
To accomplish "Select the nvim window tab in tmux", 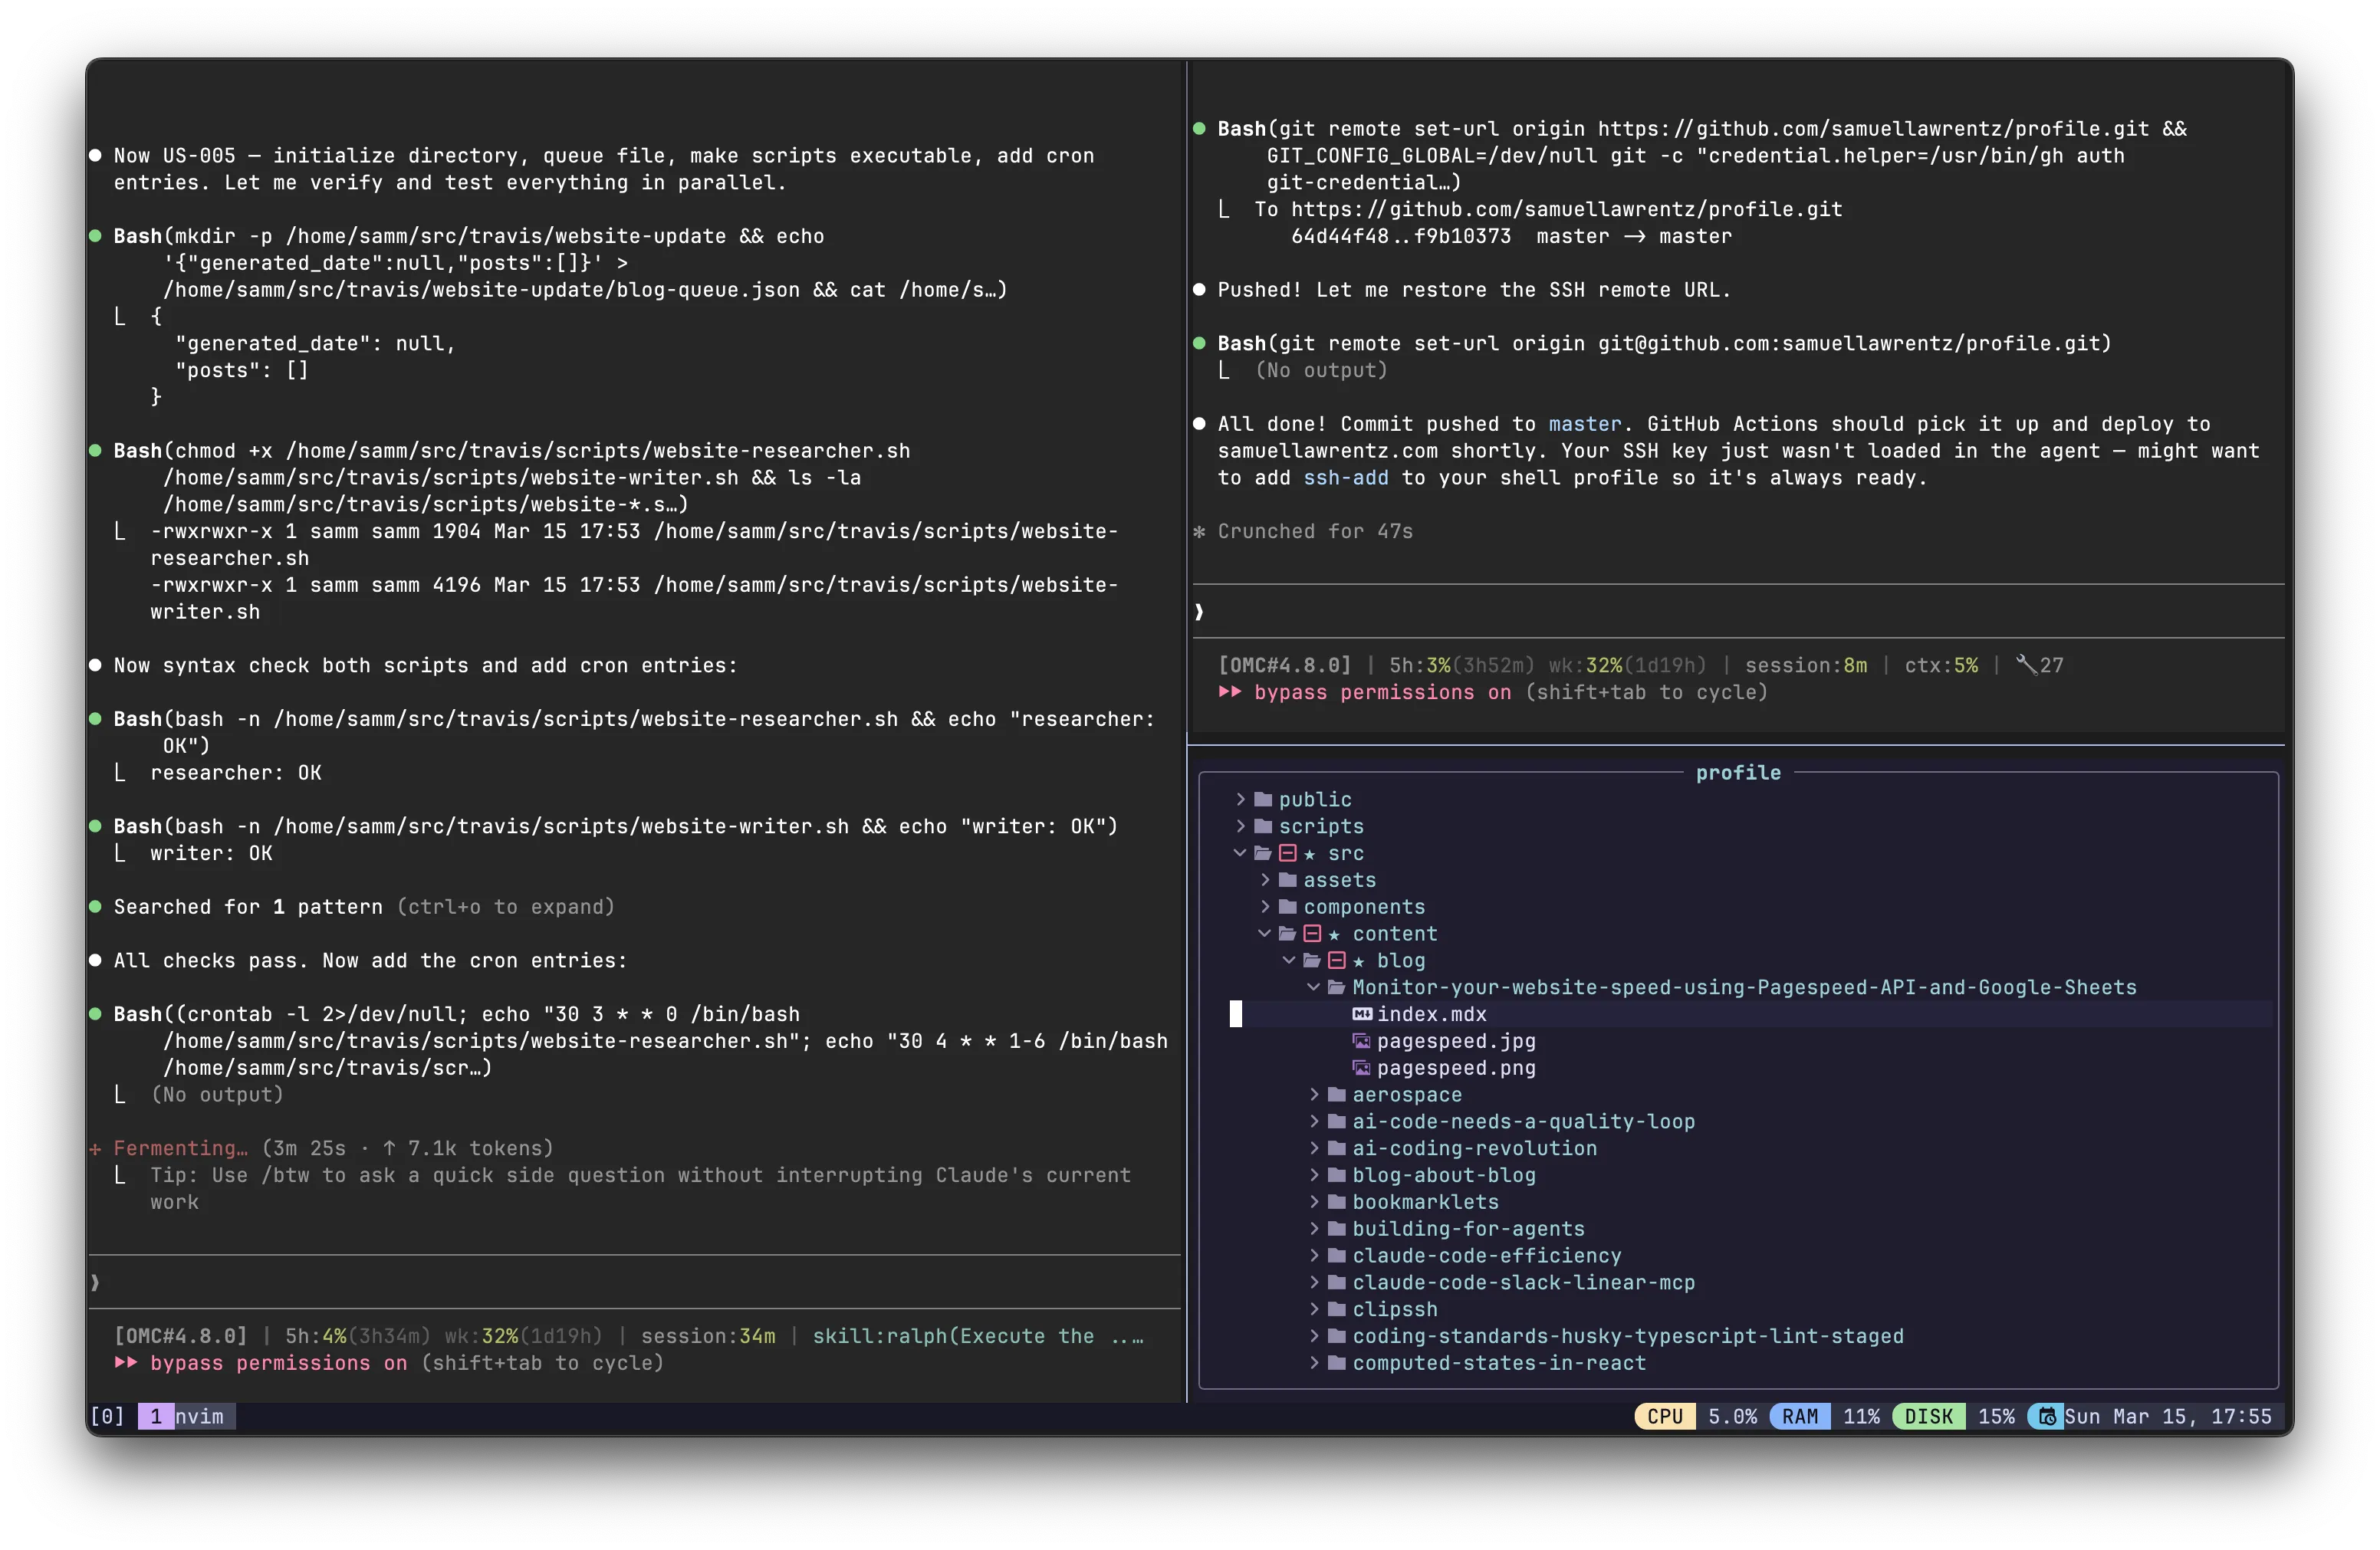I will coord(185,1416).
